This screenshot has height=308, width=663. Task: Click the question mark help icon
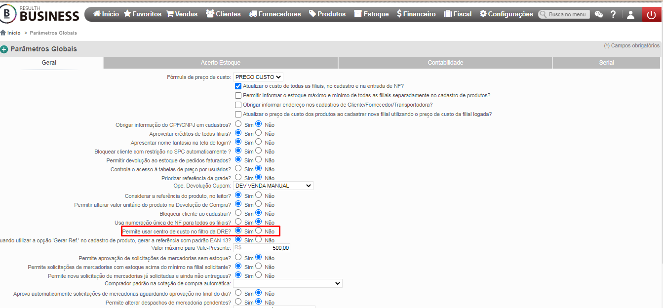click(x=613, y=14)
